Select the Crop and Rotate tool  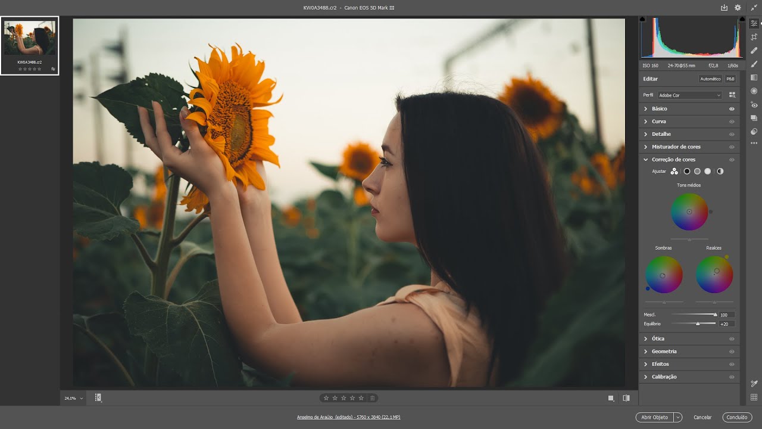(754, 37)
